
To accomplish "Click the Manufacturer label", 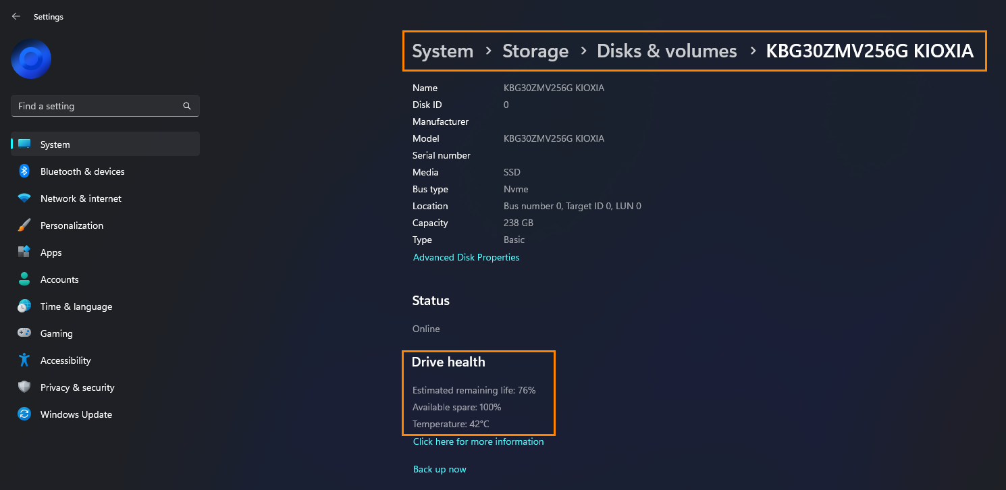I will pyautogui.click(x=441, y=121).
